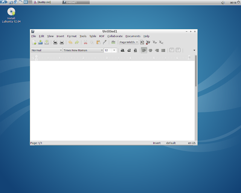Click the Open file icon
The image size is (241, 193).
pos(40,42)
